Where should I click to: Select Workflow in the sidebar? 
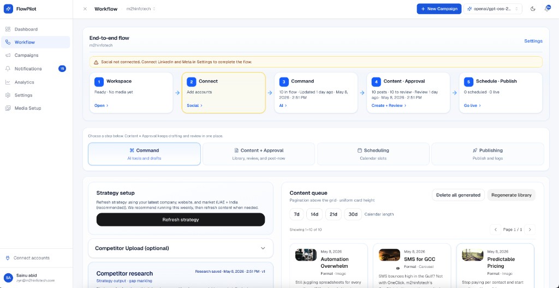pyautogui.click(x=35, y=42)
